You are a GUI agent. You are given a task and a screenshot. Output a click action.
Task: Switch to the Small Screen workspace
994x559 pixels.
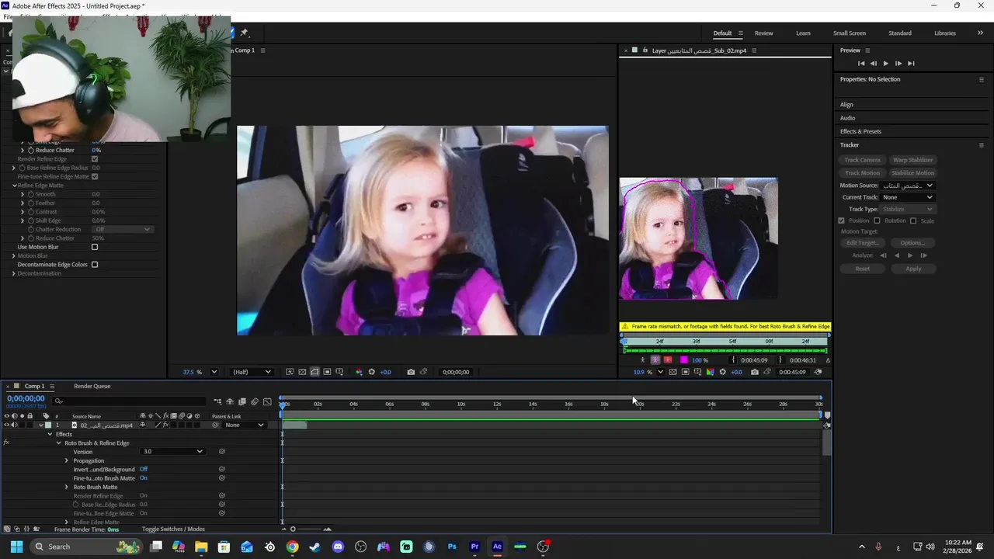point(850,33)
